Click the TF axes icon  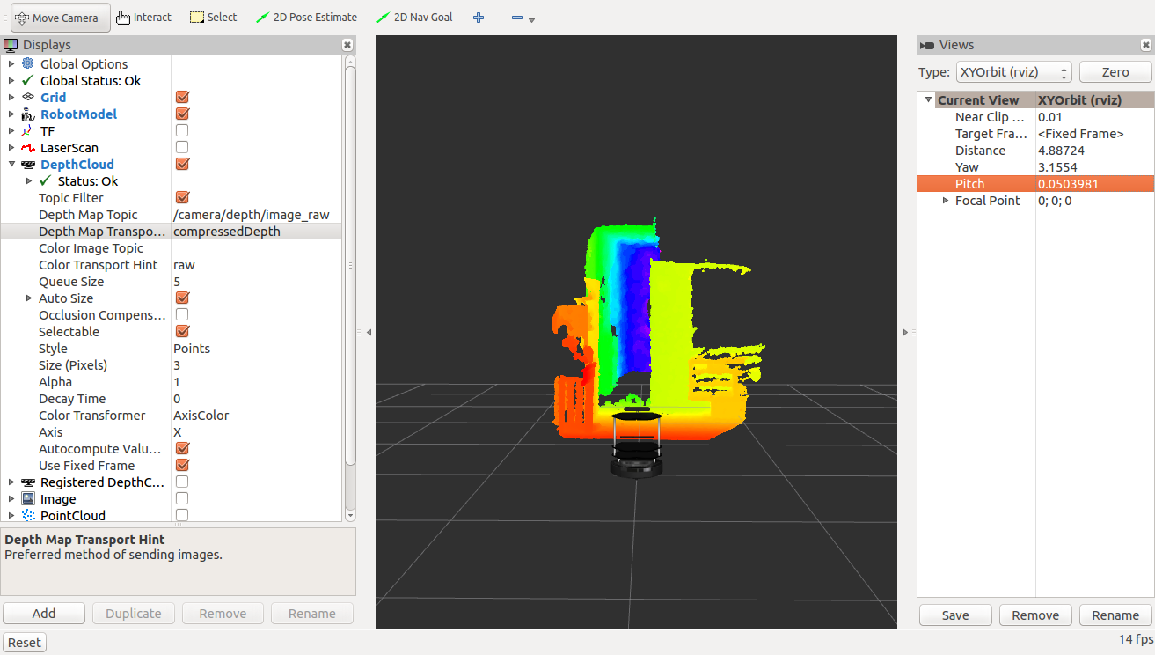coord(28,130)
